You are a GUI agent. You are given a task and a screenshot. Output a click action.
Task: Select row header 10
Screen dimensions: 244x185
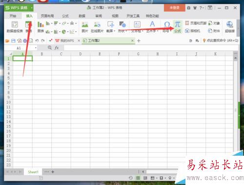8,102
